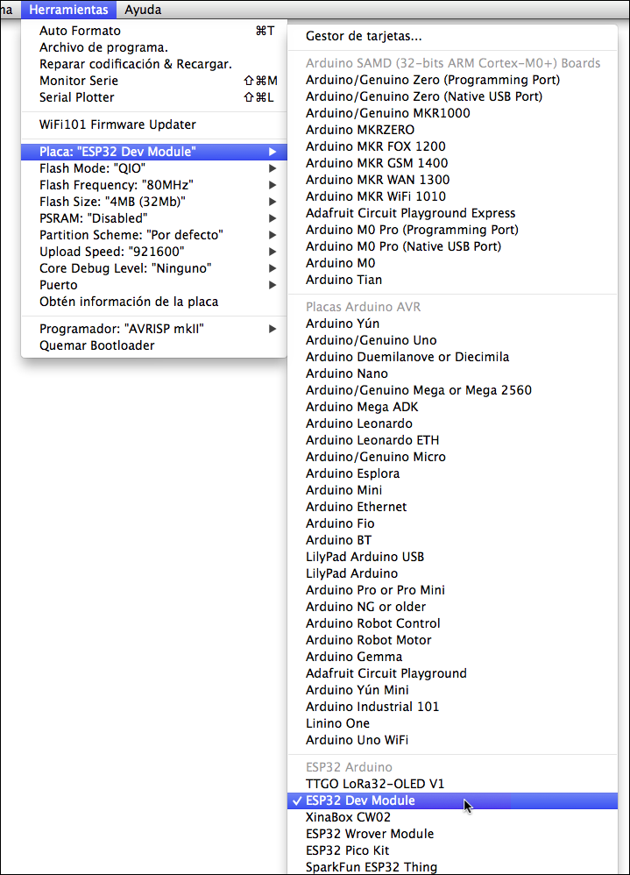Select Arduino/Genuino Mega or Mega 2560
Screen dimensions: 630x875
(452, 391)
